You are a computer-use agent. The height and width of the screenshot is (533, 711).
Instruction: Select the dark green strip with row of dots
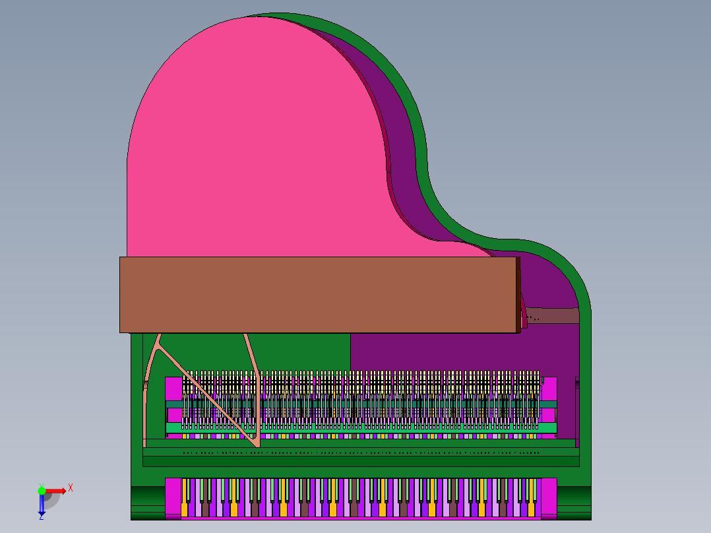click(361, 453)
